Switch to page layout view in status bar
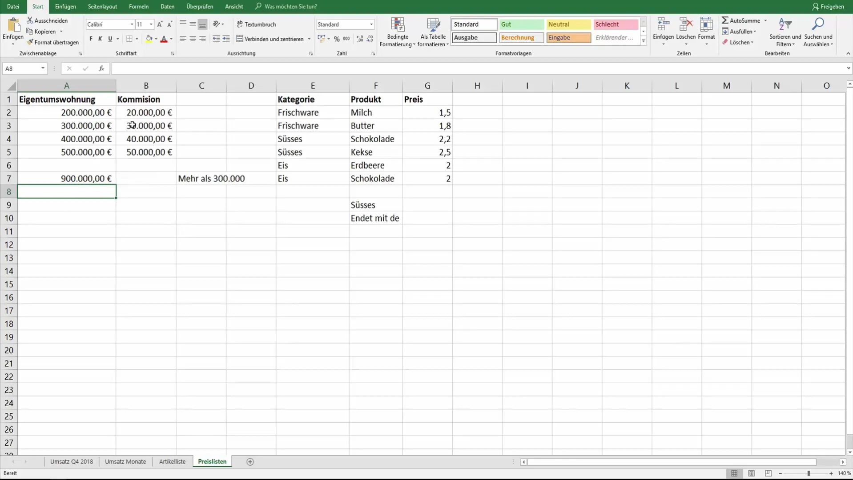The height and width of the screenshot is (480, 853). [x=751, y=473]
